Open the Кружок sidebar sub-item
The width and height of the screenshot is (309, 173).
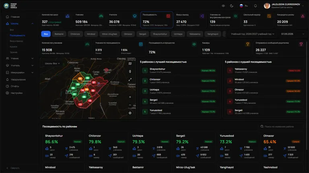click(13, 47)
